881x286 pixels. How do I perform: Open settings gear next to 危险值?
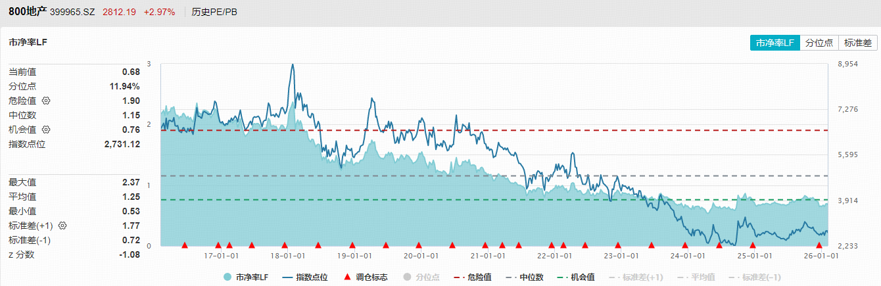click(46, 101)
